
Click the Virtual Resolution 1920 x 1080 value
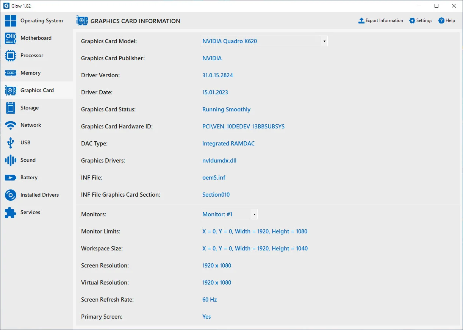click(x=217, y=283)
